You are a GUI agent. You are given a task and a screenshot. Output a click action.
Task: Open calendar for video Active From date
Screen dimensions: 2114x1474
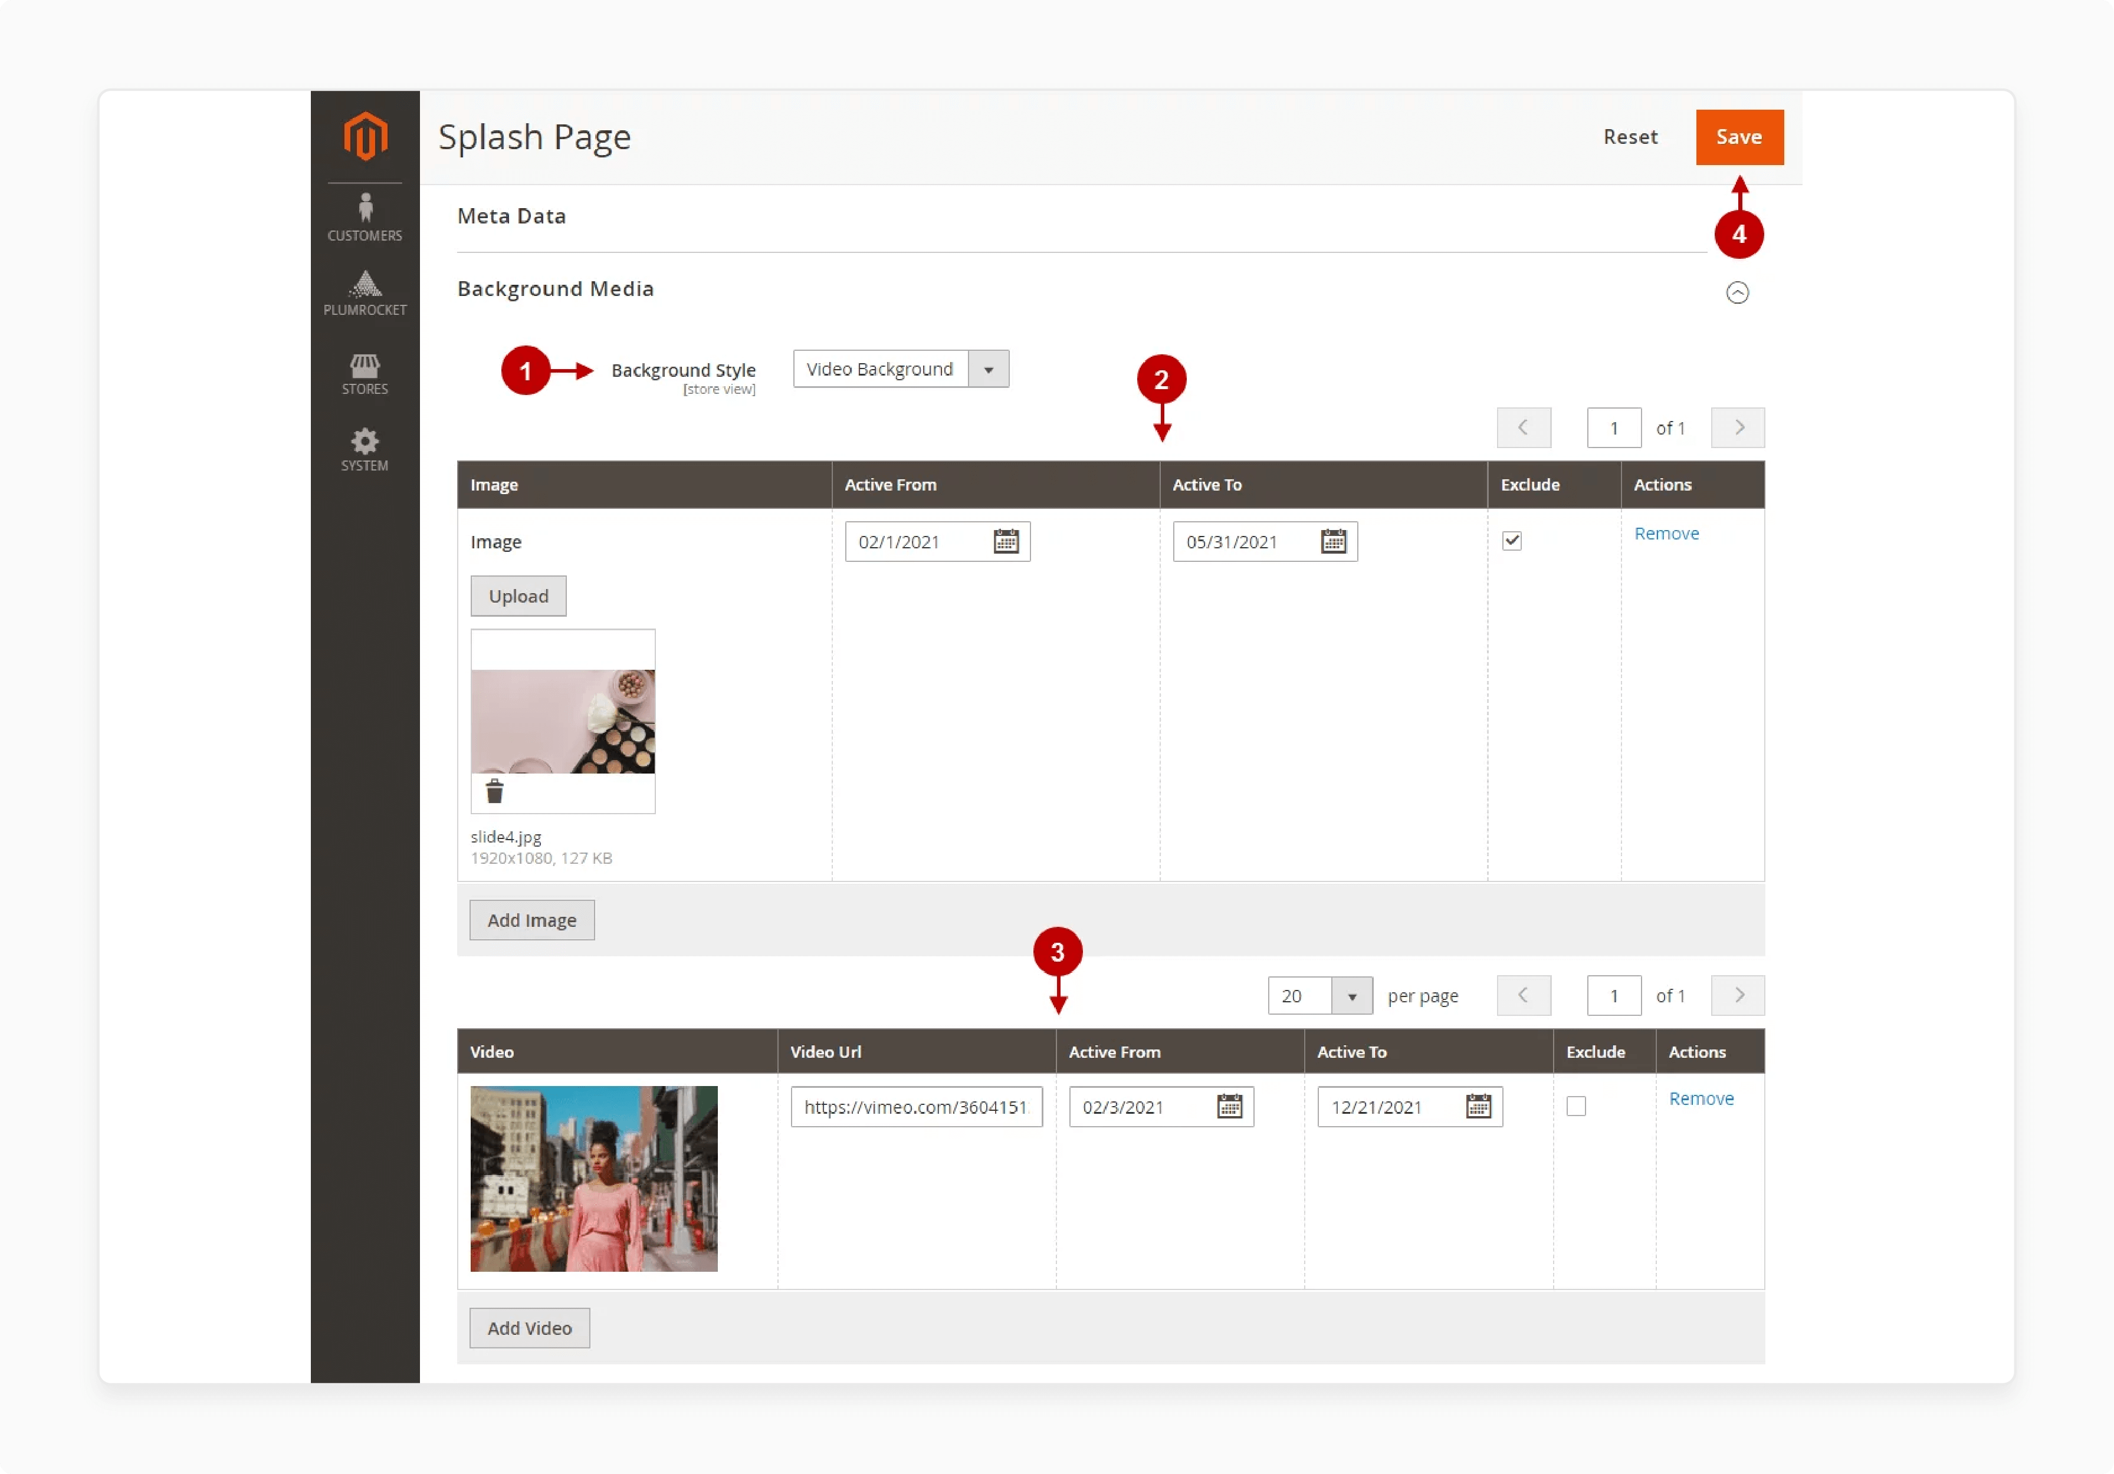(1229, 1106)
